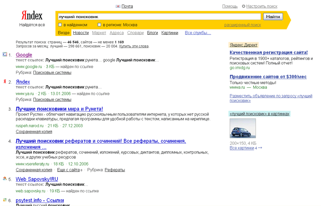Screen dimensions: 321x206
Task: Switch to the Словари tab
Action: [135, 33]
